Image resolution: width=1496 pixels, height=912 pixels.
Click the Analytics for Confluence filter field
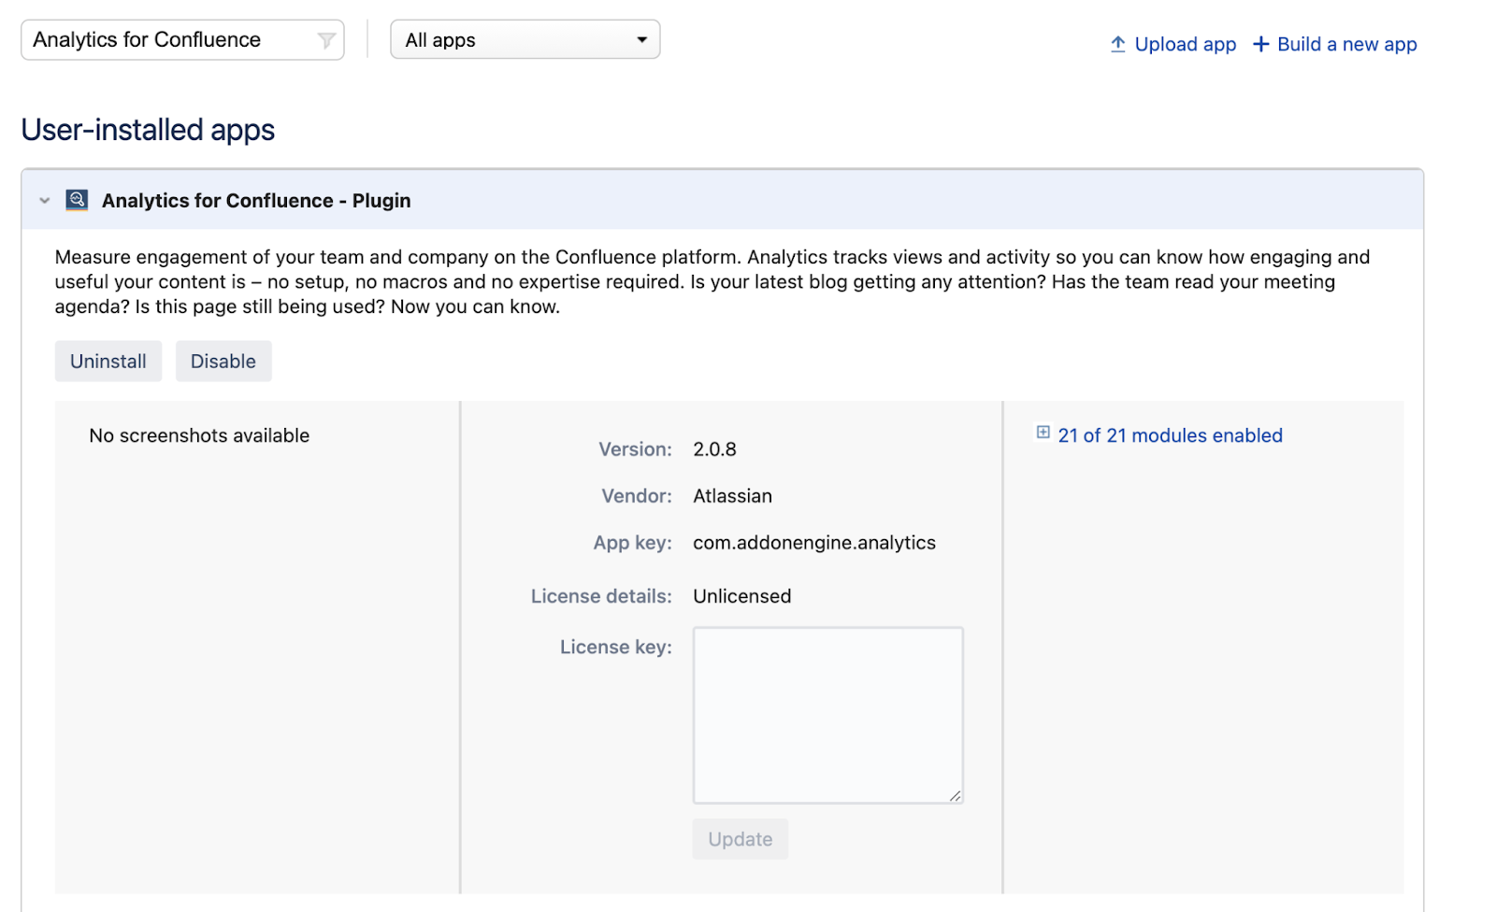tap(182, 40)
